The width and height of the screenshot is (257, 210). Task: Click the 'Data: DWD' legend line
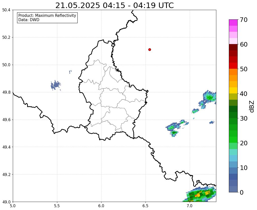(x=29, y=20)
